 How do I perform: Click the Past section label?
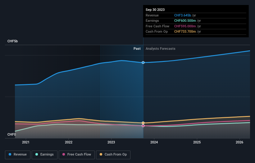(x=137, y=49)
